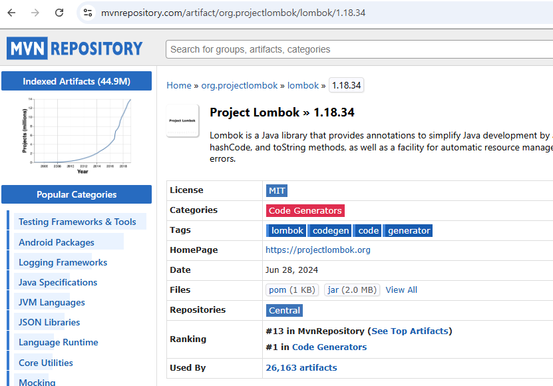Click the MVN Repository logo

click(75, 49)
